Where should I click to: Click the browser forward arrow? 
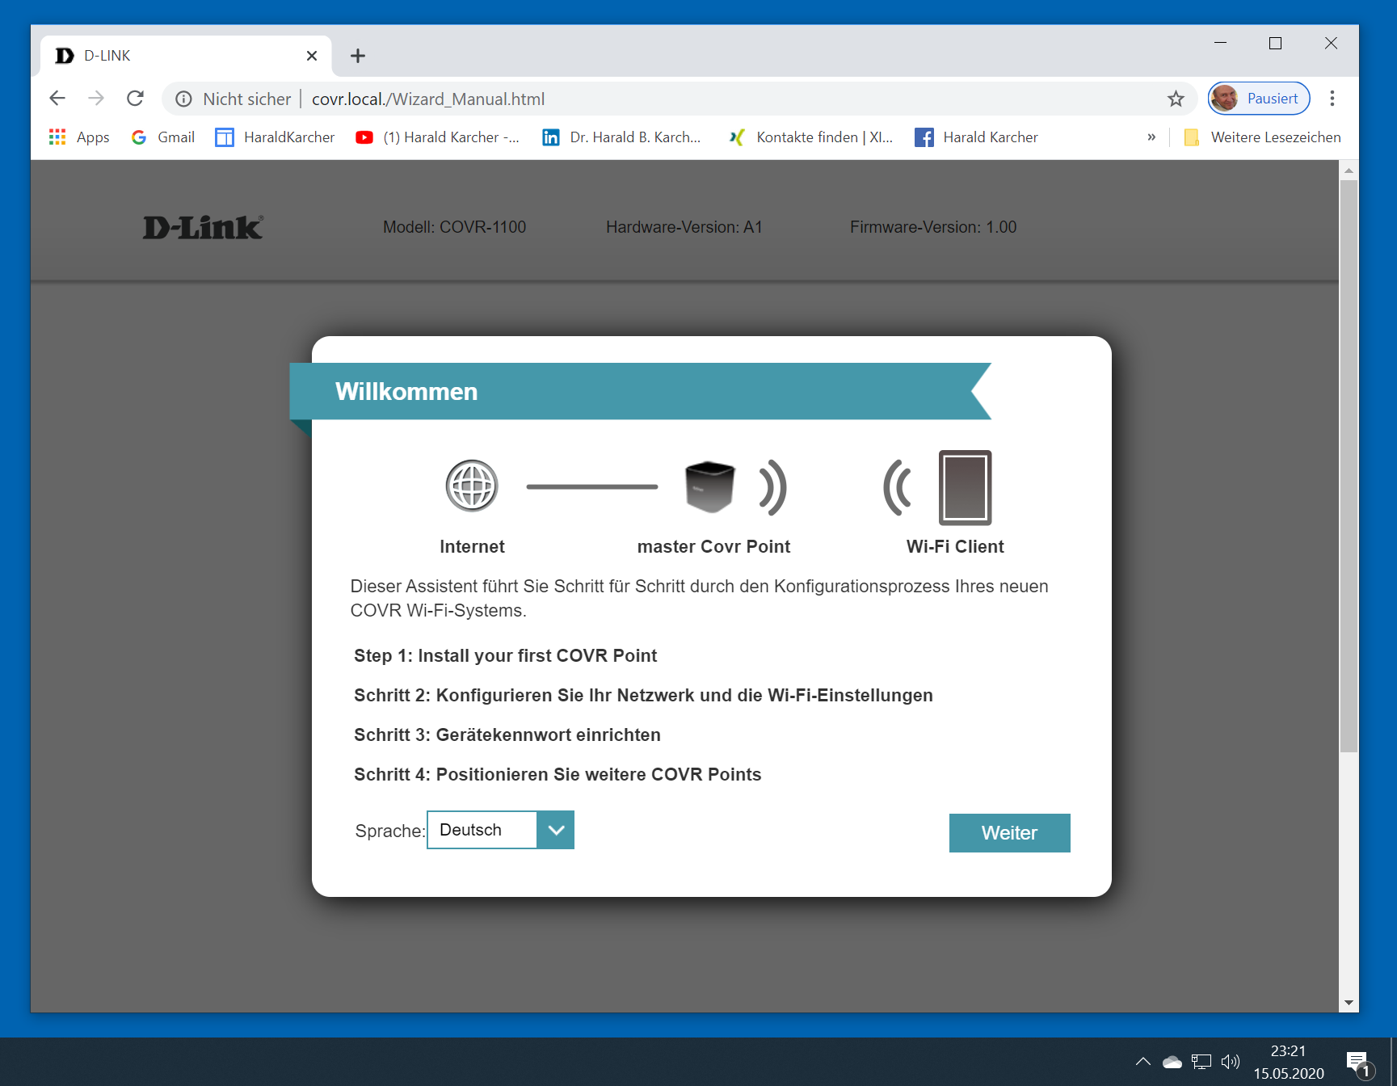click(x=96, y=99)
